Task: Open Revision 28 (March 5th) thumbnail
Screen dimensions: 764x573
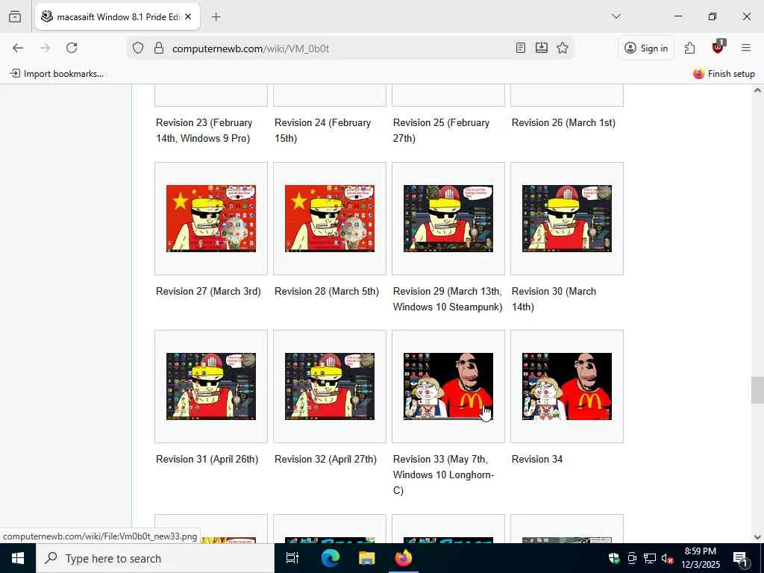Action: click(330, 219)
